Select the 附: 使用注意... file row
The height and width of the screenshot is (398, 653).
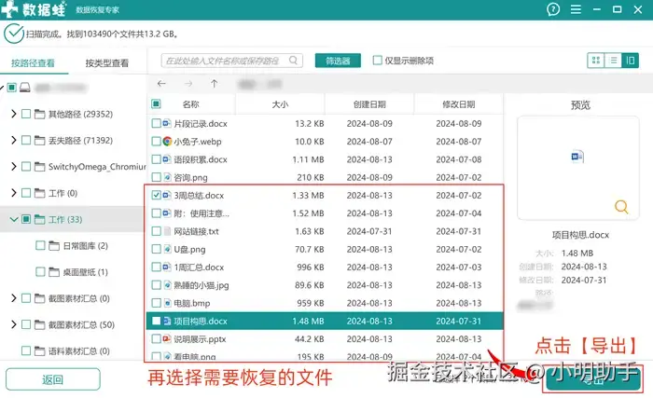[x=325, y=213]
